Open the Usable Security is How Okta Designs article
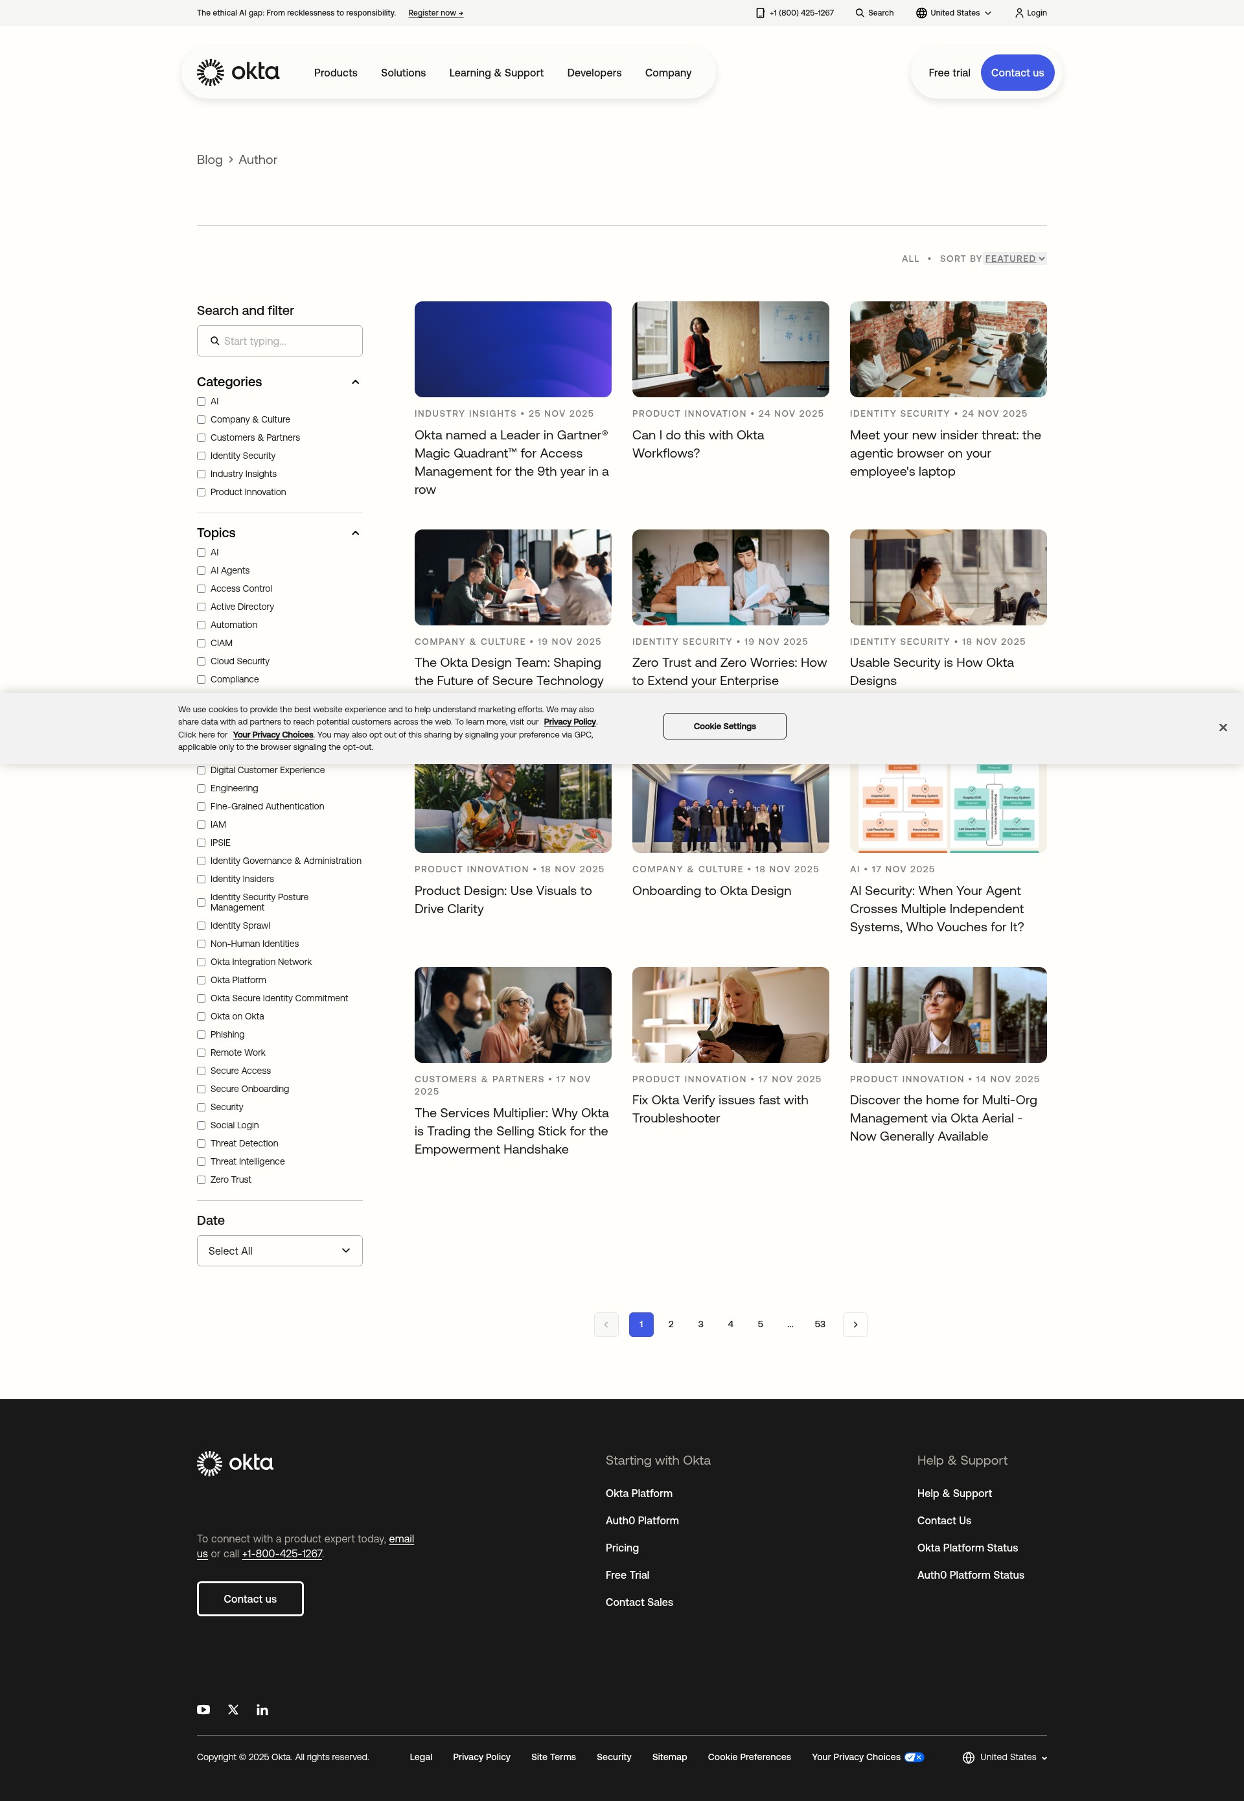1244x1801 pixels. click(932, 671)
